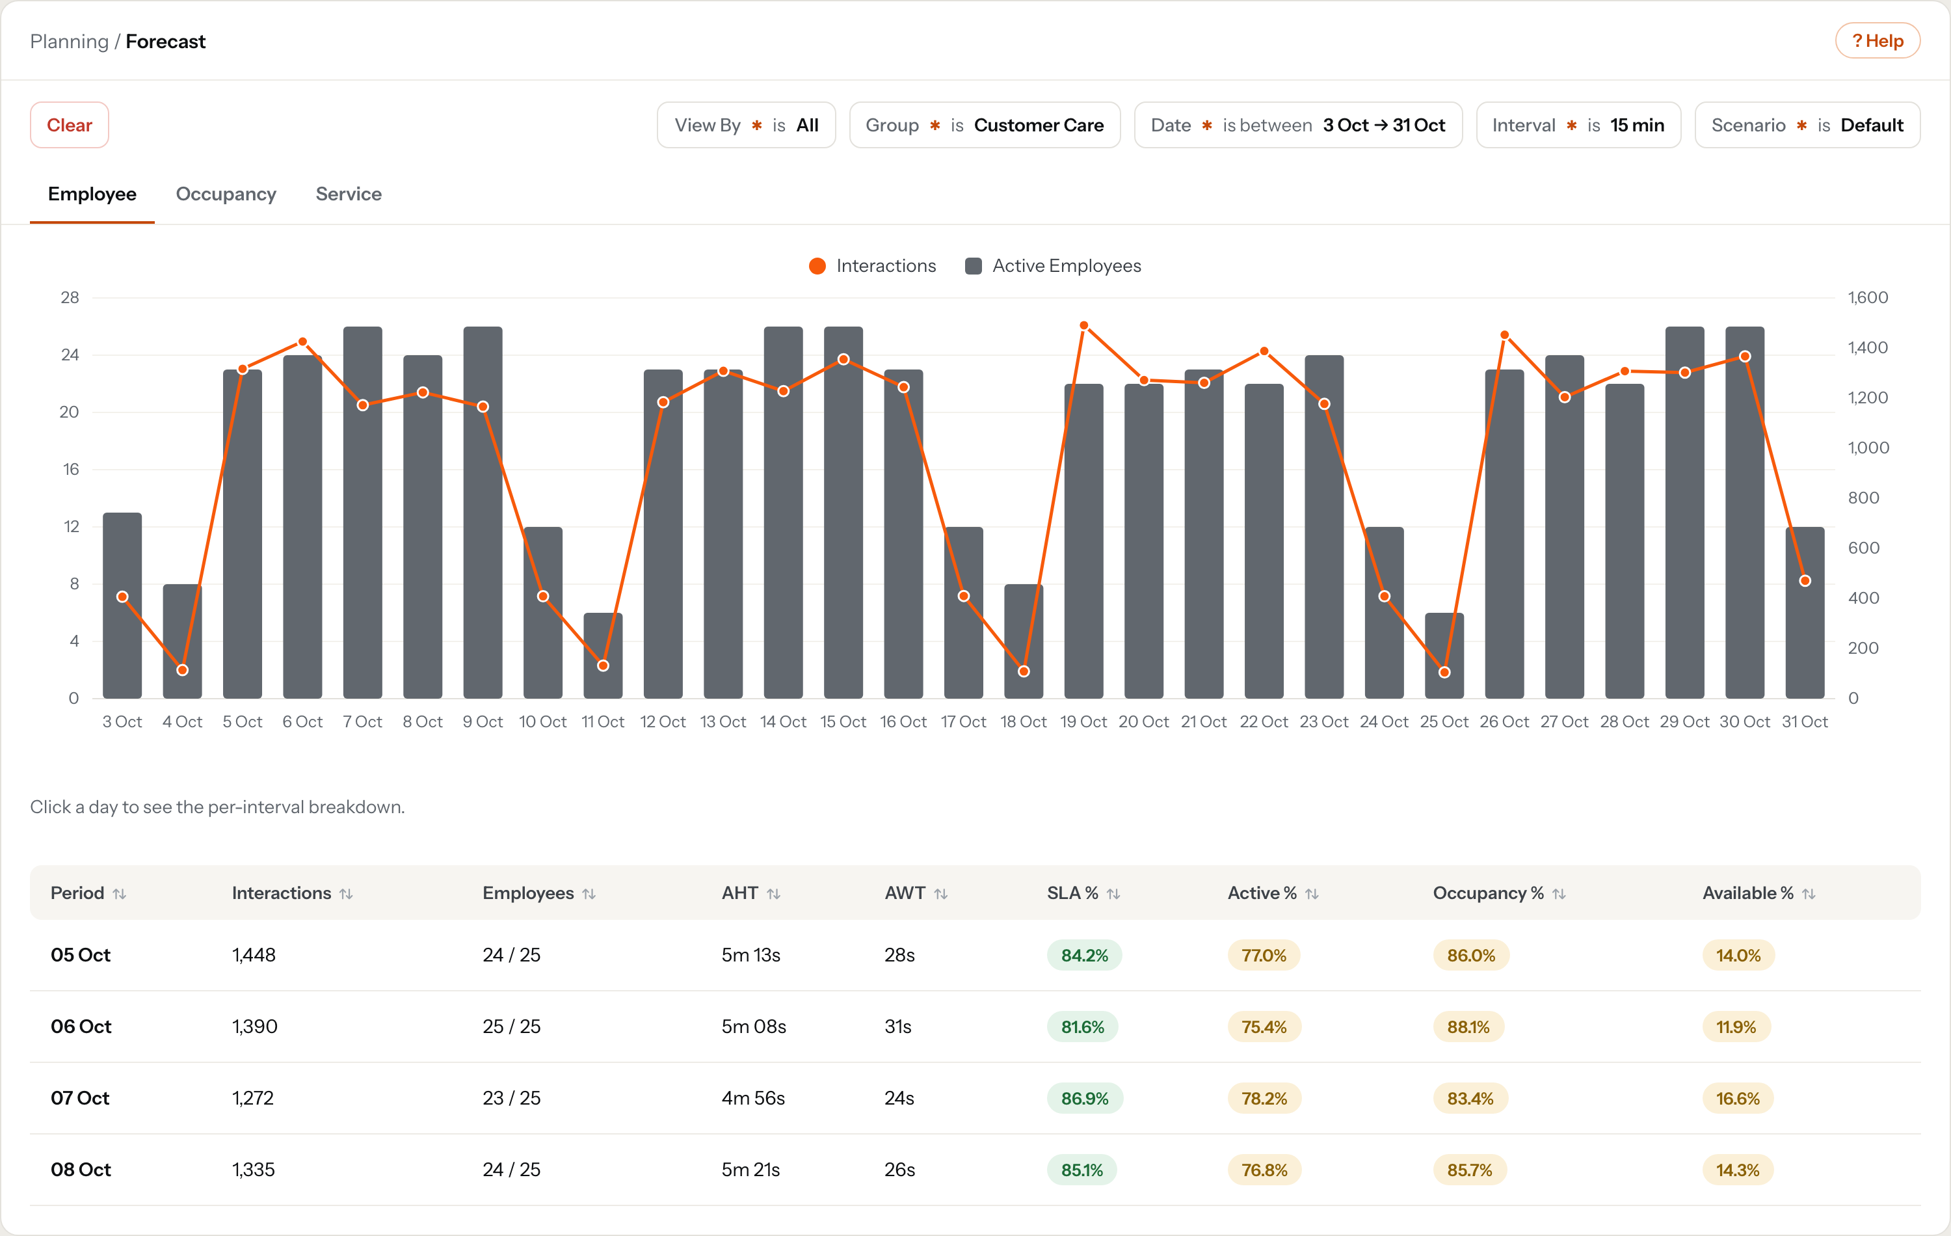1951x1236 pixels.
Task: Click the 1,335 interactions value
Action: point(253,1170)
